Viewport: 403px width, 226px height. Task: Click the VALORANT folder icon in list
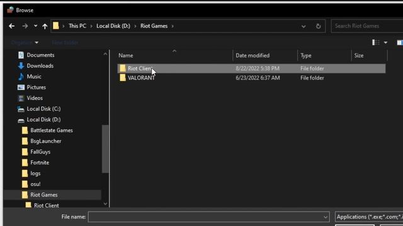point(123,78)
